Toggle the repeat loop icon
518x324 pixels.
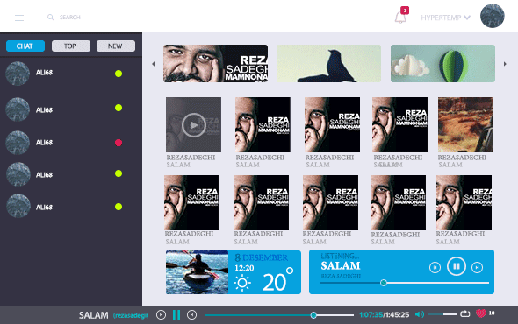pyautogui.click(x=464, y=313)
